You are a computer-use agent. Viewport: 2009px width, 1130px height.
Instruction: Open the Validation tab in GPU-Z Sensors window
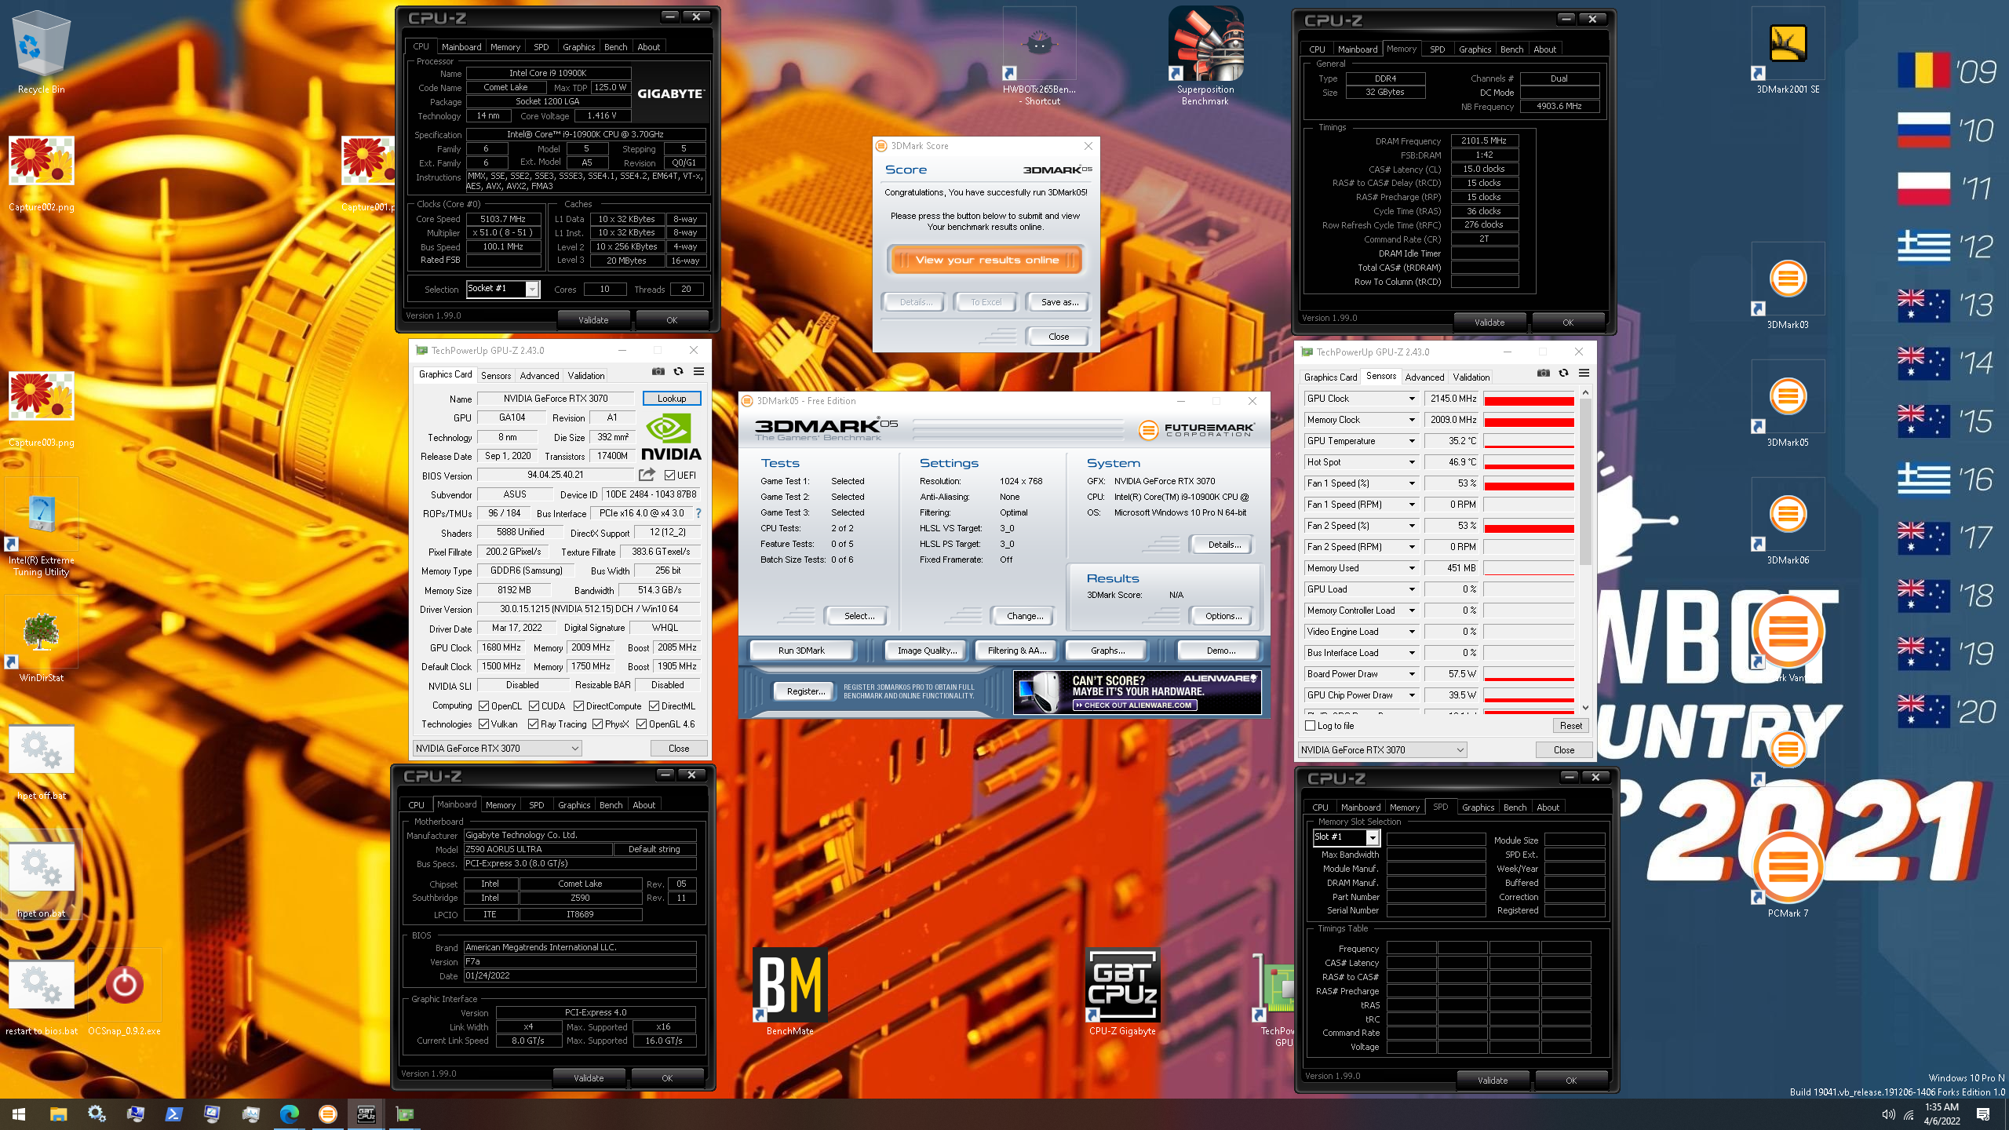(x=1471, y=377)
